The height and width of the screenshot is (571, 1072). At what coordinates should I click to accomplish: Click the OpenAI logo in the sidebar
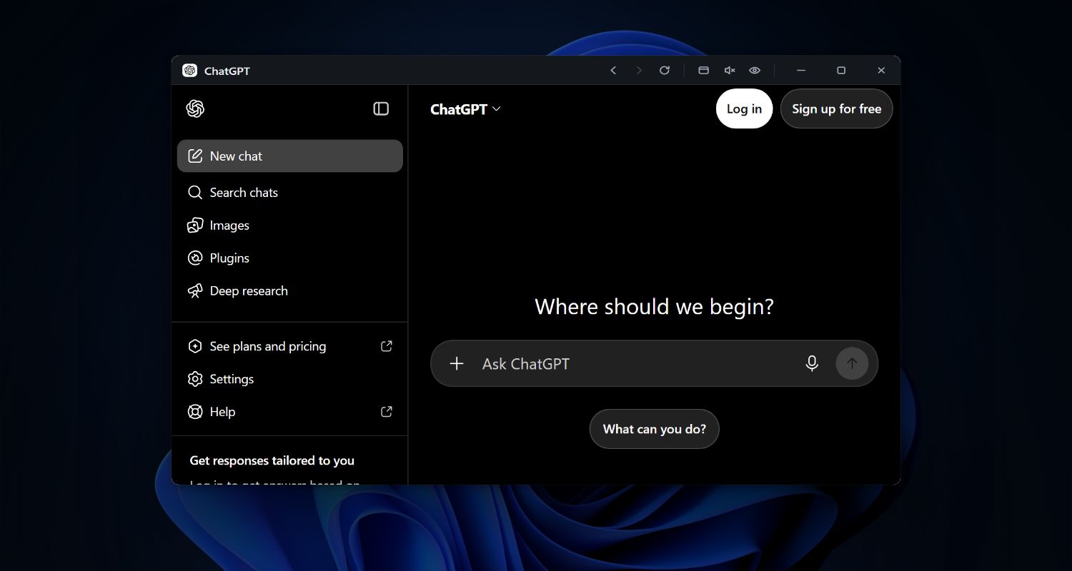tap(195, 108)
